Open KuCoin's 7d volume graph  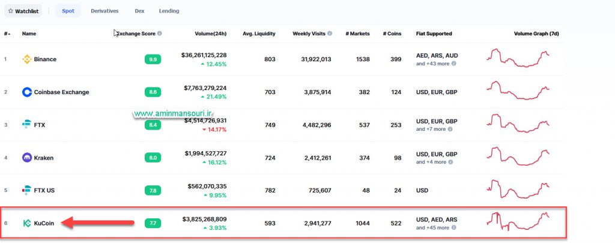coord(518,221)
